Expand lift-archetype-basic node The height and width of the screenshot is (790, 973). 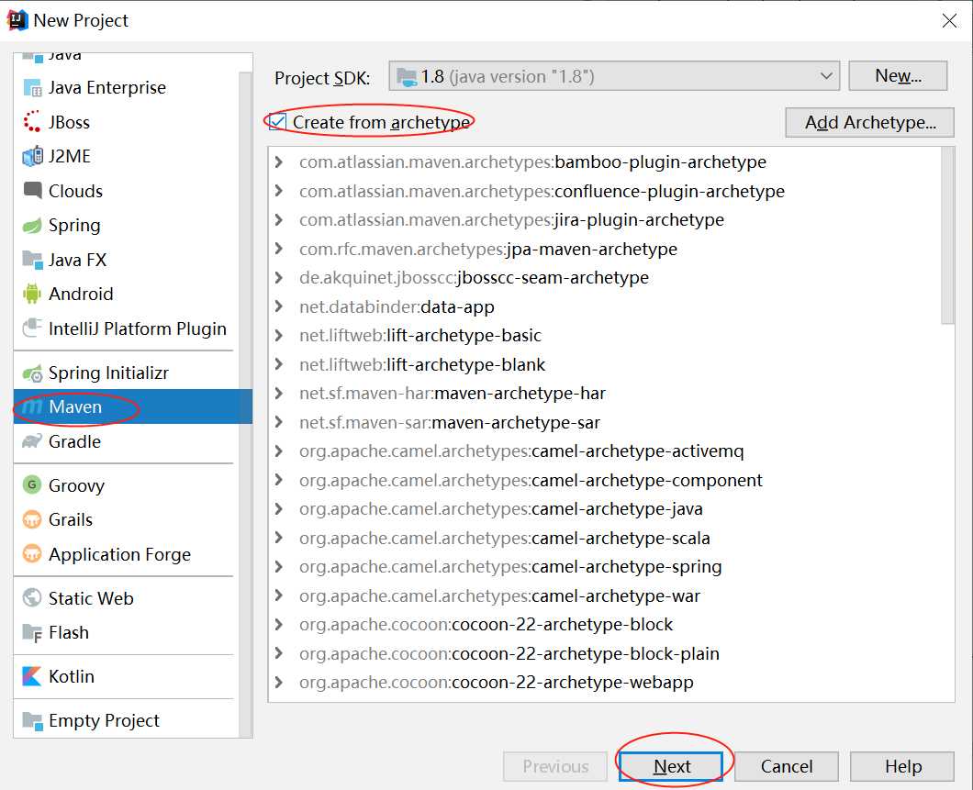pos(279,336)
